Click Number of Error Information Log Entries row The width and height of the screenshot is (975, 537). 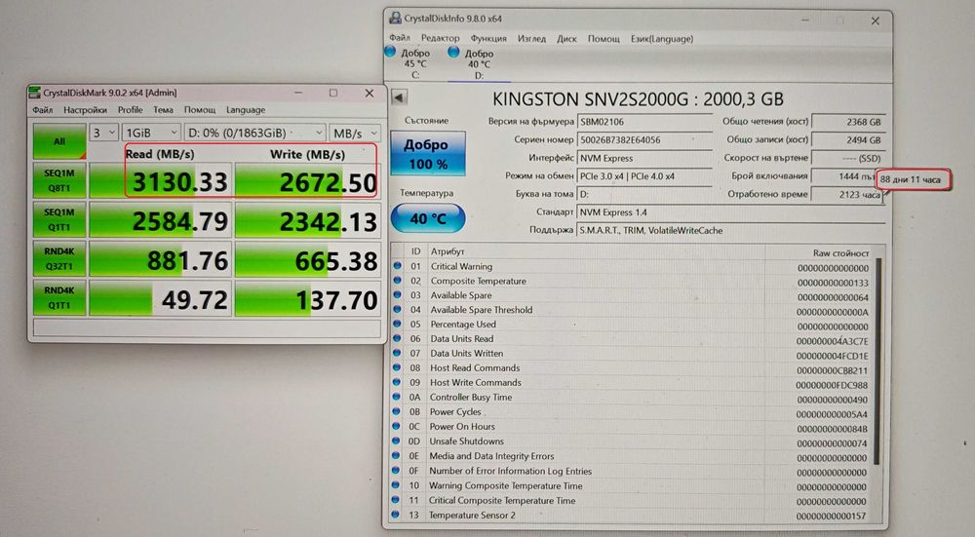[631, 471]
